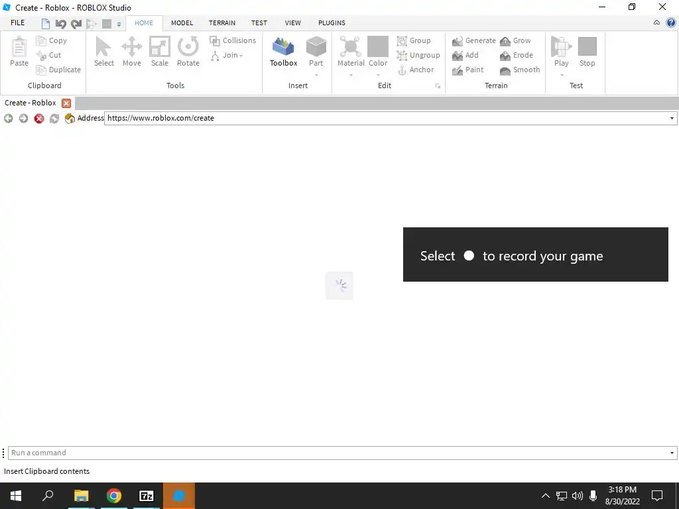Open command bar history dropdown
679x509 pixels.
tap(672, 453)
